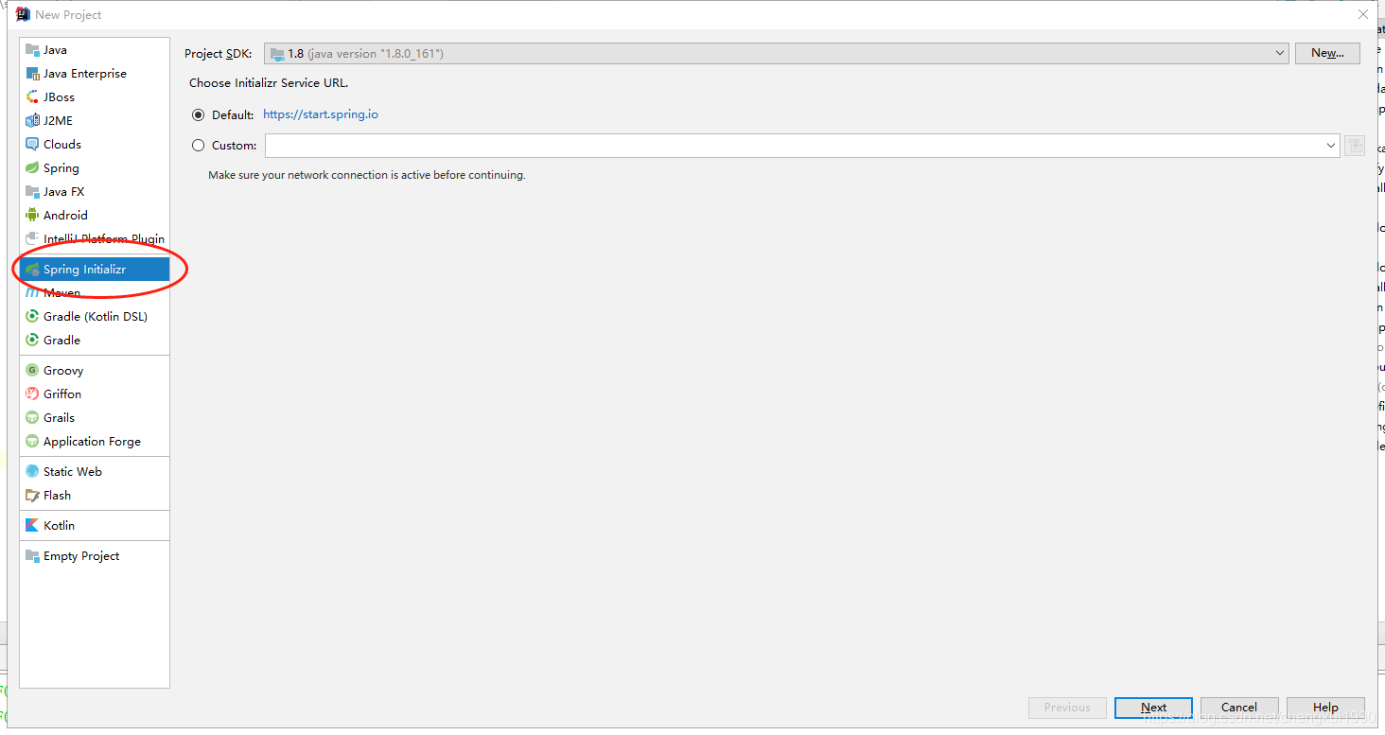This screenshot has width=1385, height=735.
Task: Click the Spring leaf icon
Action: point(32,168)
